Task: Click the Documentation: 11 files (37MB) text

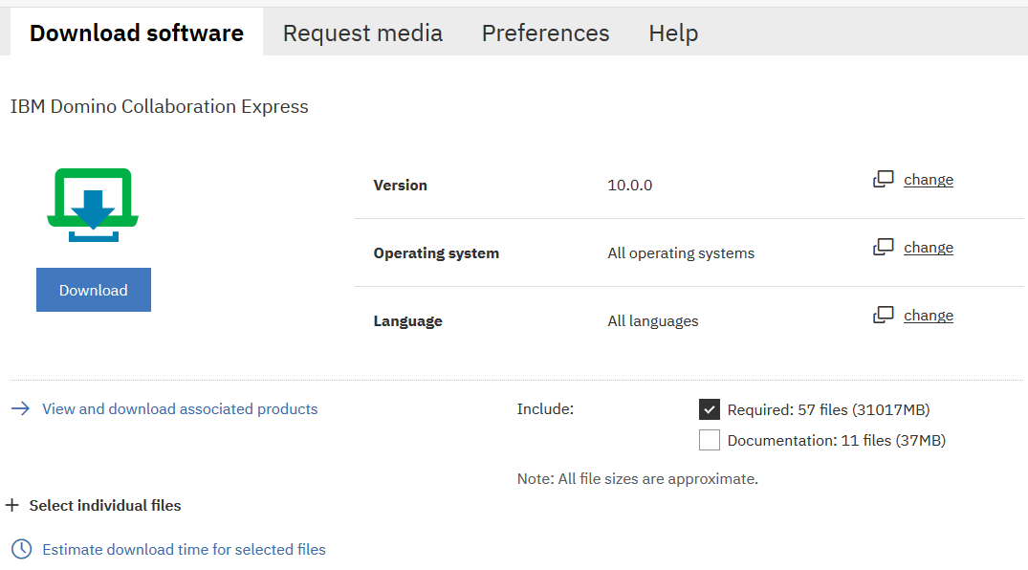Action: pyautogui.click(x=837, y=440)
